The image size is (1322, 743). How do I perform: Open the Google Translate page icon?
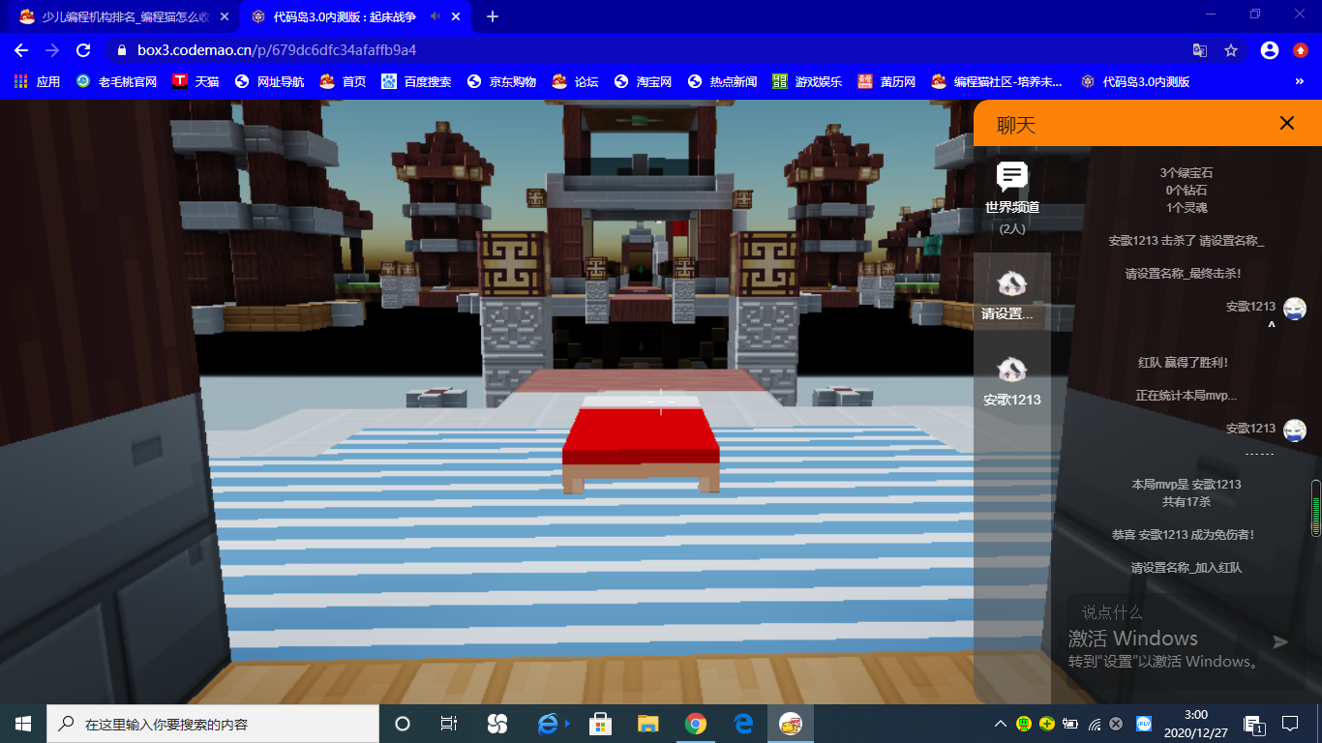click(x=1200, y=50)
